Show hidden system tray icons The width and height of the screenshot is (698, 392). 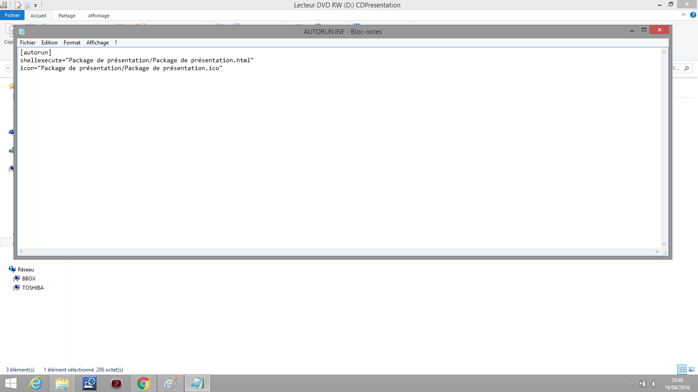(x=632, y=384)
